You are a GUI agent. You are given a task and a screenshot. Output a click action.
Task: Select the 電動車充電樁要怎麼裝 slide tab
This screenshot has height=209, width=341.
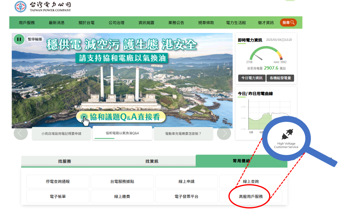(183, 134)
